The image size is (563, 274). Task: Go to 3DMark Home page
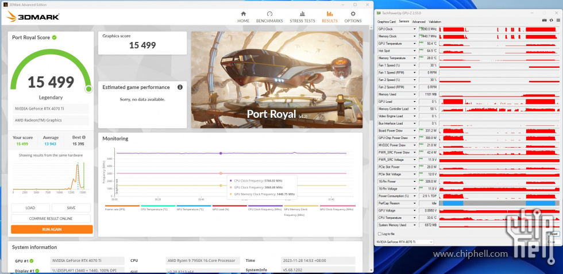tap(243, 17)
